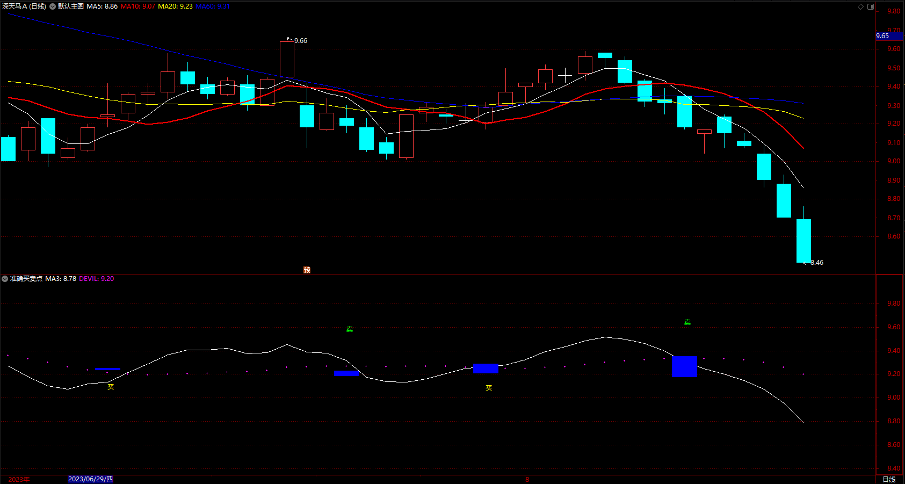
Task: Click the 深天马A (日线) title
Action: [24, 6]
